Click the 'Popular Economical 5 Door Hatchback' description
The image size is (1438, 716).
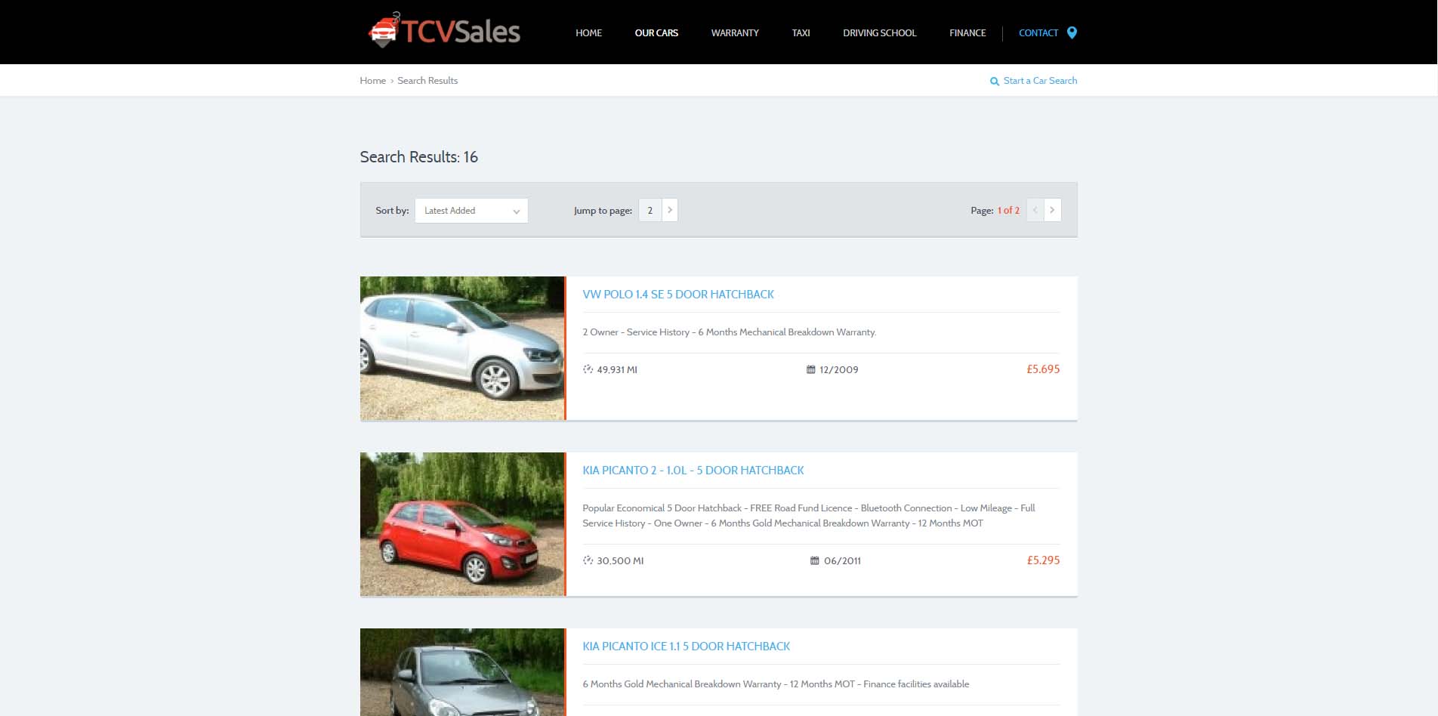[809, 516]
